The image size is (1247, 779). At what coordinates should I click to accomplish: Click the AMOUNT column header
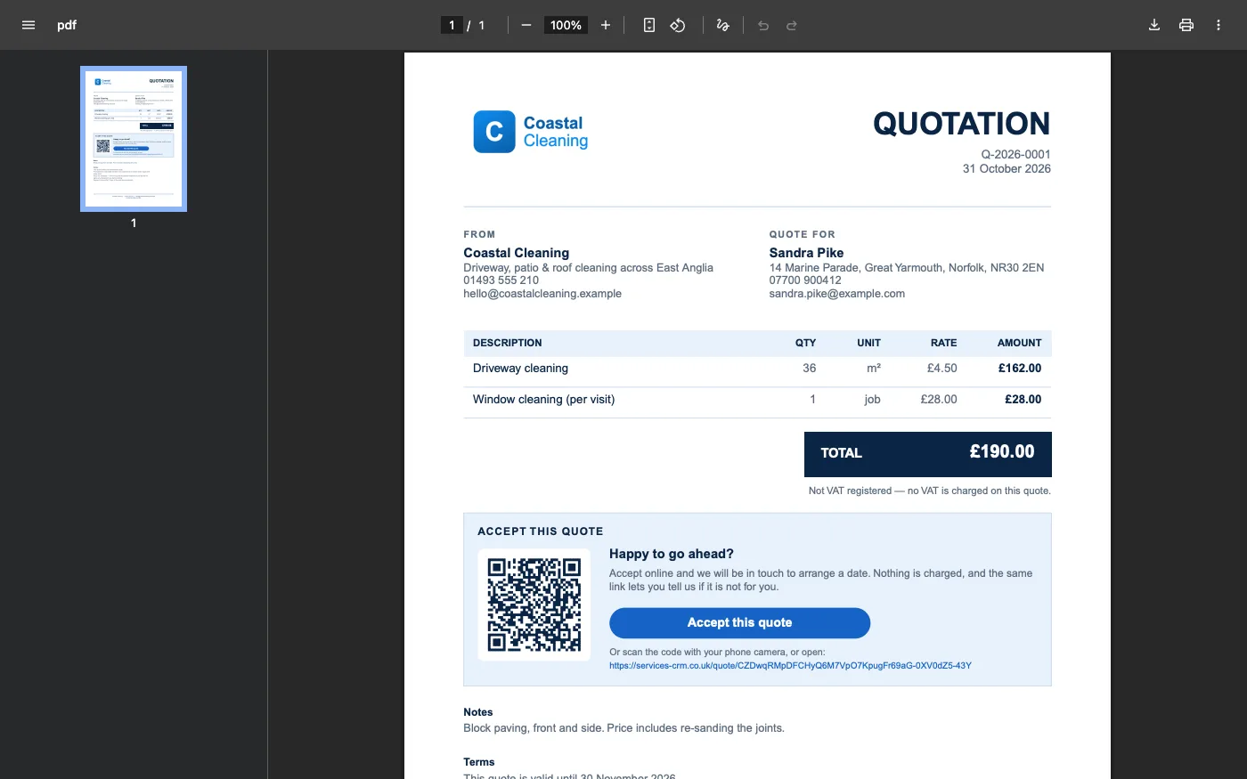click(1019, 343)
